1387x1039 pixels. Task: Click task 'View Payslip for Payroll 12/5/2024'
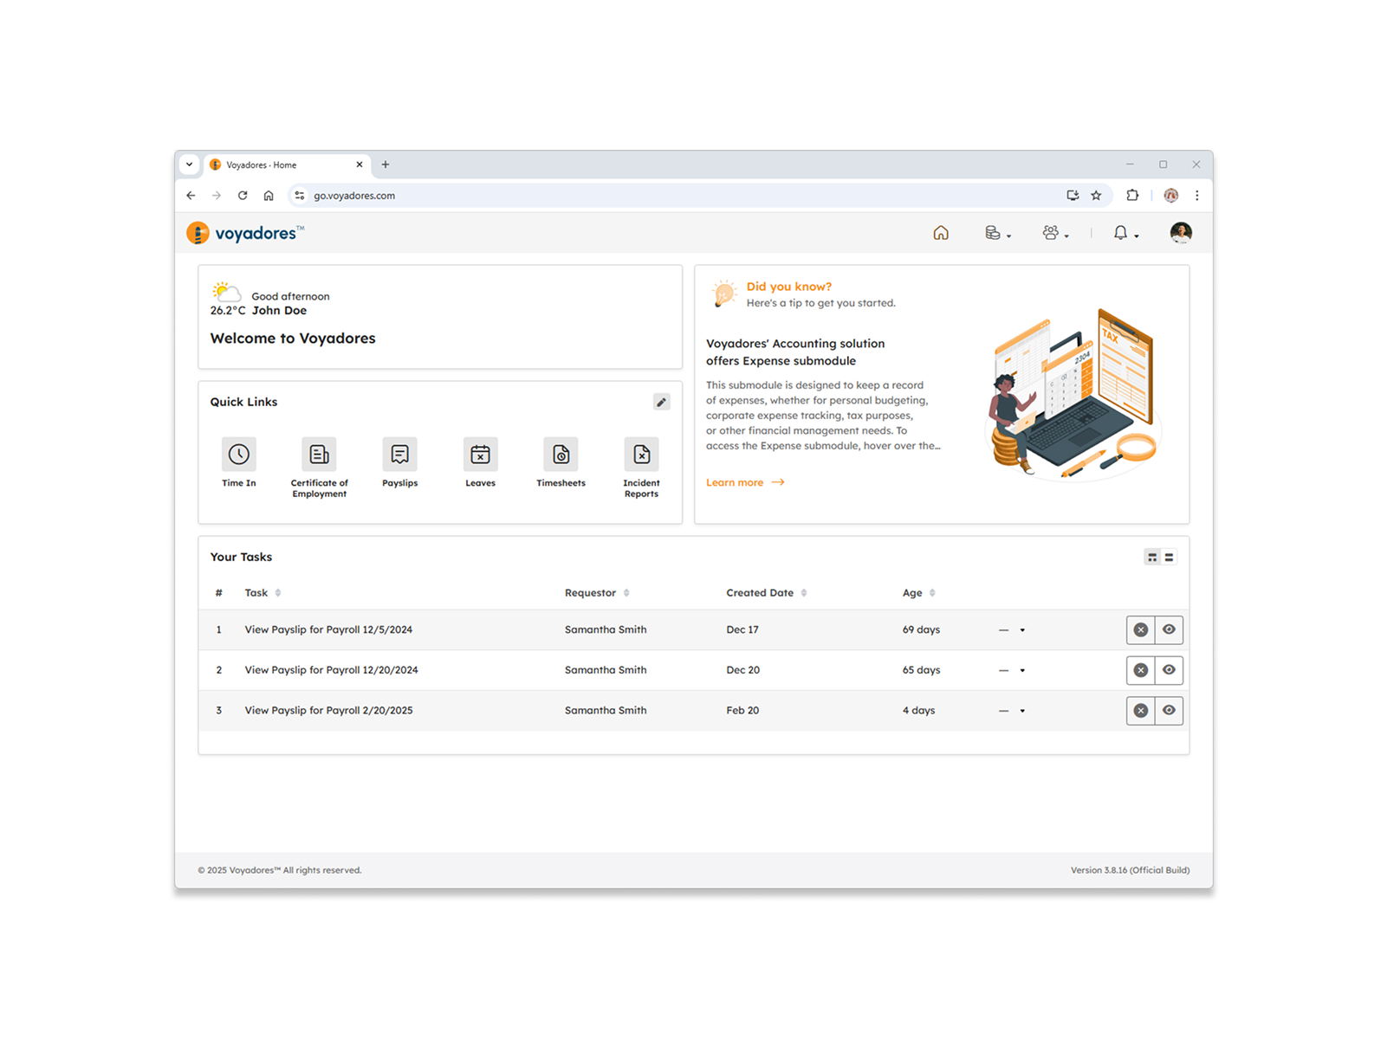tap(328, 630)
